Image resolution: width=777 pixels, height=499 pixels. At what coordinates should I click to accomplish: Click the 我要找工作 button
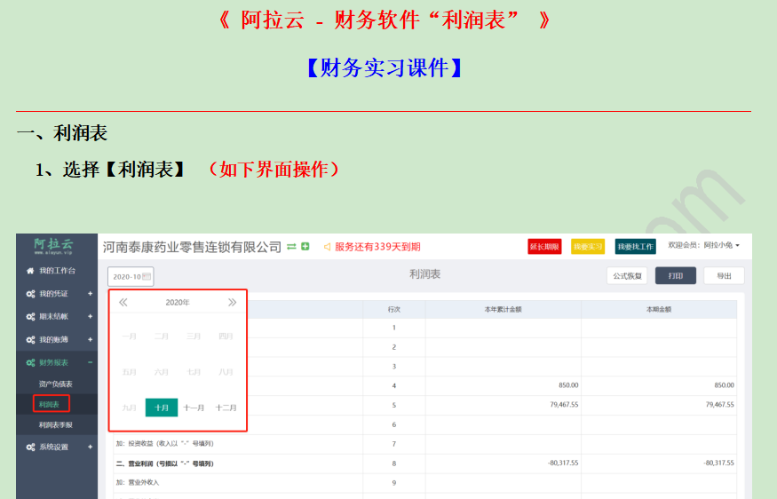click(x=635, y=246)
